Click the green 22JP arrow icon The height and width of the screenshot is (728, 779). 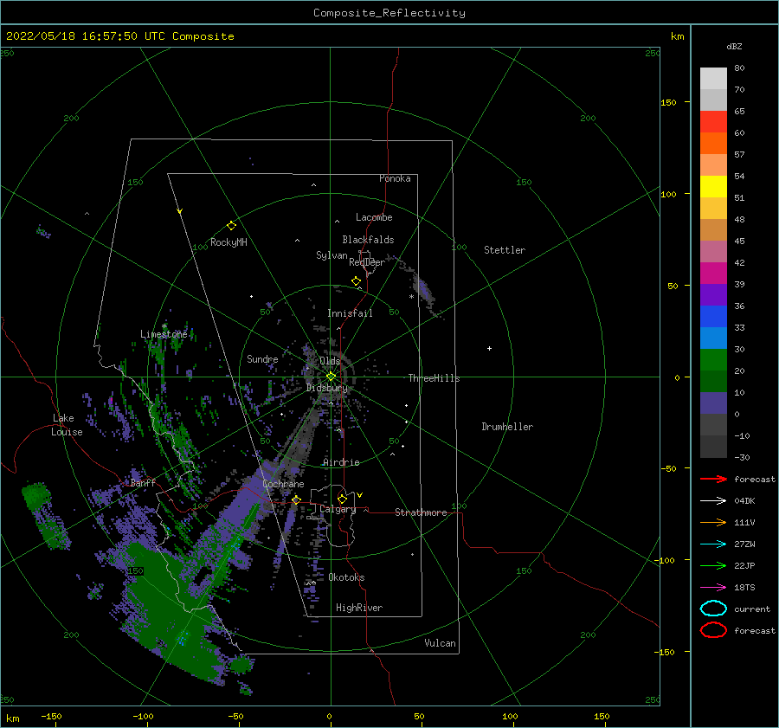point(713,565)
